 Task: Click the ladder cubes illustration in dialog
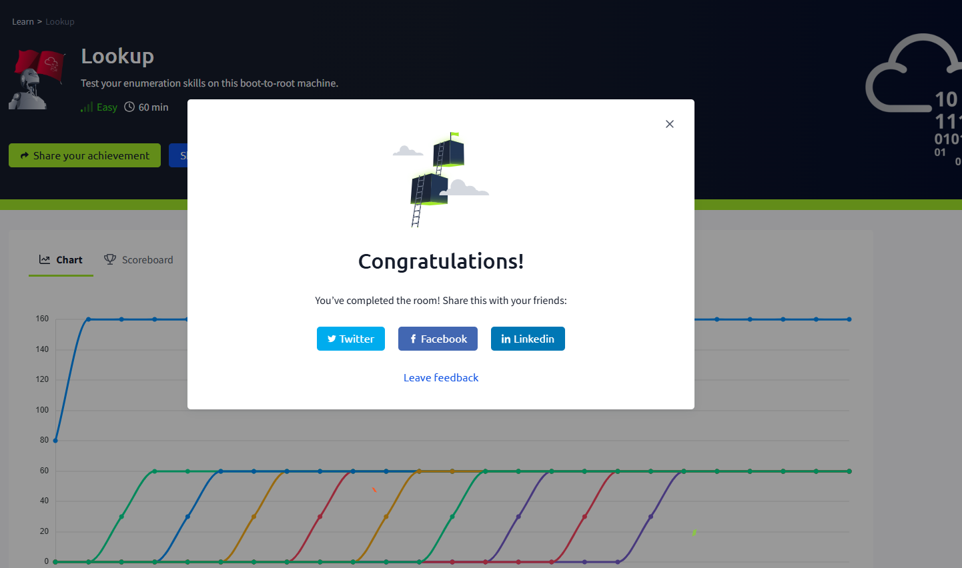point(441,179)
